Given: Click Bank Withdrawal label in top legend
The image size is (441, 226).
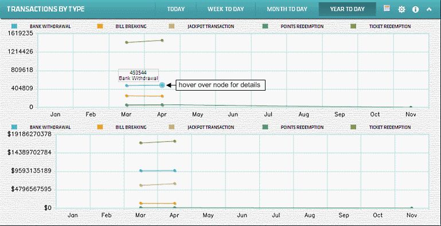Looking at the screenshot, I should [x=50, y=26].
